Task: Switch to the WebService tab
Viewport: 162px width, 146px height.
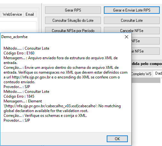Action: (x=12, y=14)
